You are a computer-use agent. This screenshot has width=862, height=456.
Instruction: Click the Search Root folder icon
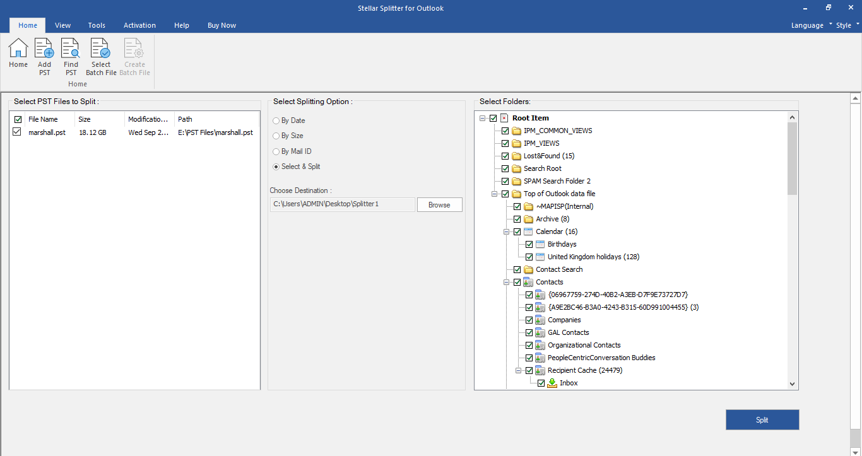coord(517,168)
